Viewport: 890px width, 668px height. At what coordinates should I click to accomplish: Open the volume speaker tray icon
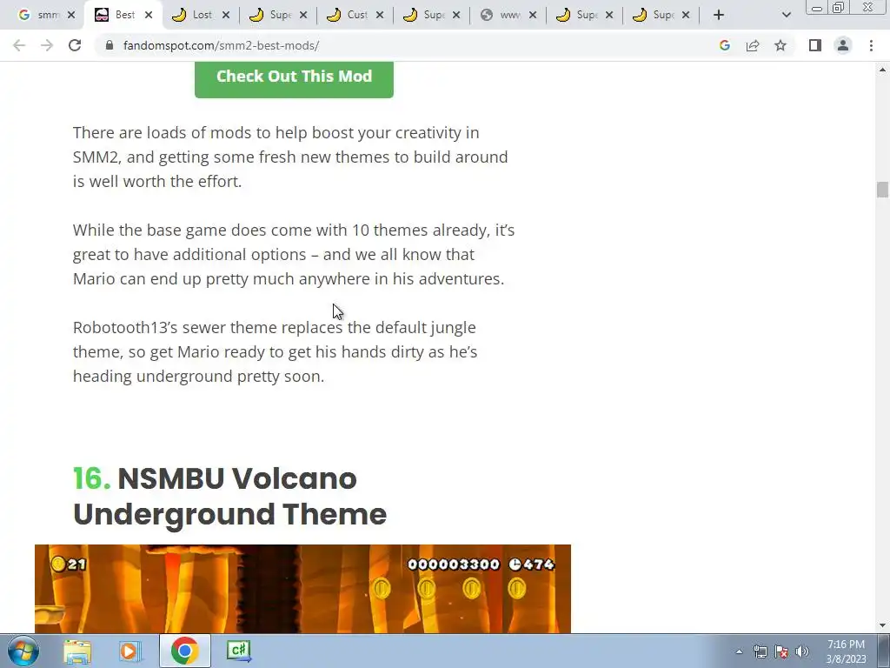[802, 651]
